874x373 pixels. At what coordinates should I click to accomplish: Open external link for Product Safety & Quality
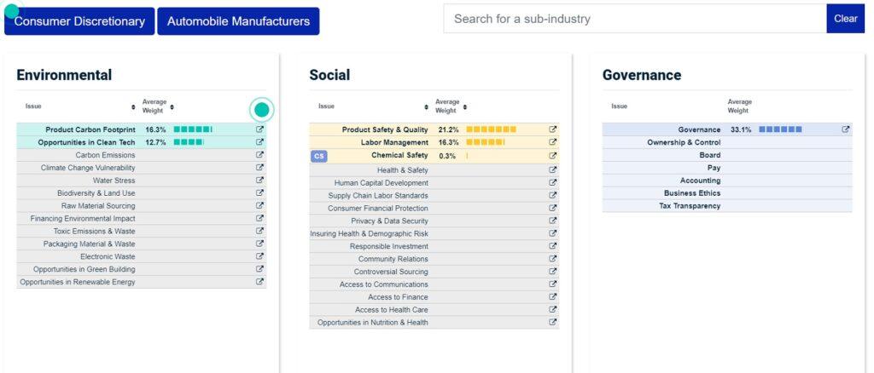552,129
